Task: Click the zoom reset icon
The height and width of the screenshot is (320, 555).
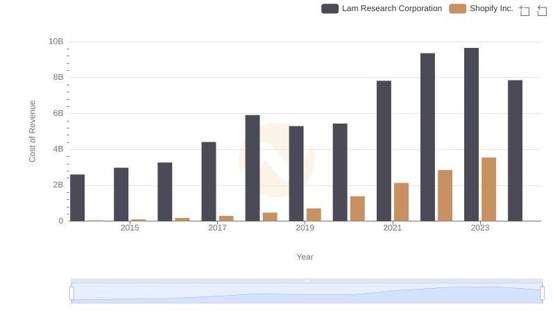Action: pyautogui.click(x=542, y=10)
